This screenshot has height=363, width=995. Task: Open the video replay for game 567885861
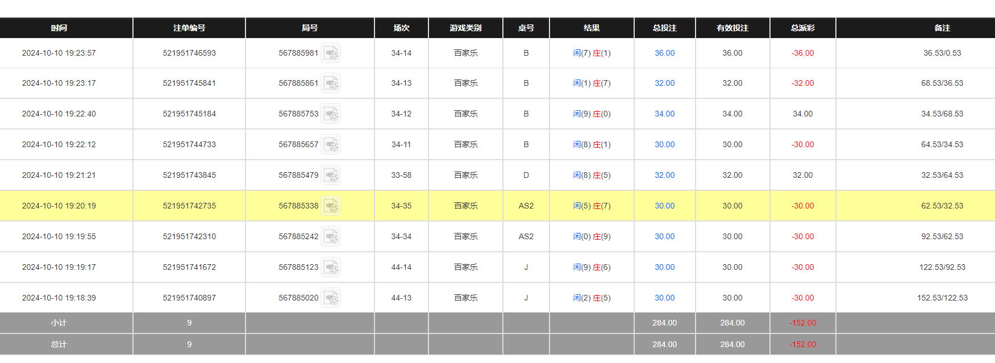pos(331,83)
